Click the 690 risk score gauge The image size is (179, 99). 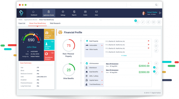31,38
